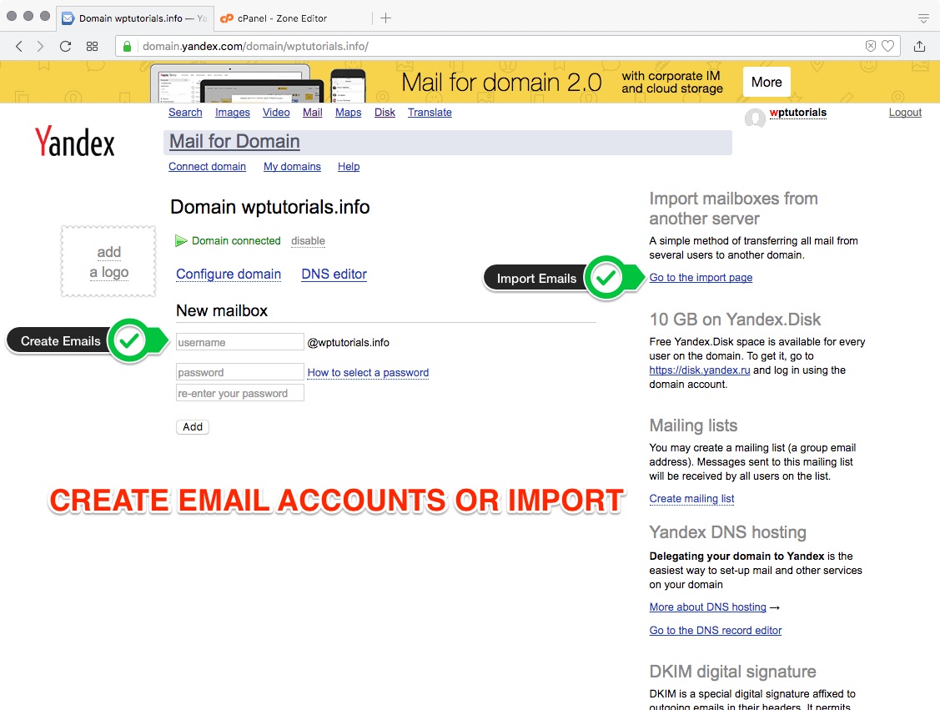The height and width of the screenshot is (710, 940).
Task: Open the tab menu icon at window top right
Action: (923, 18)
